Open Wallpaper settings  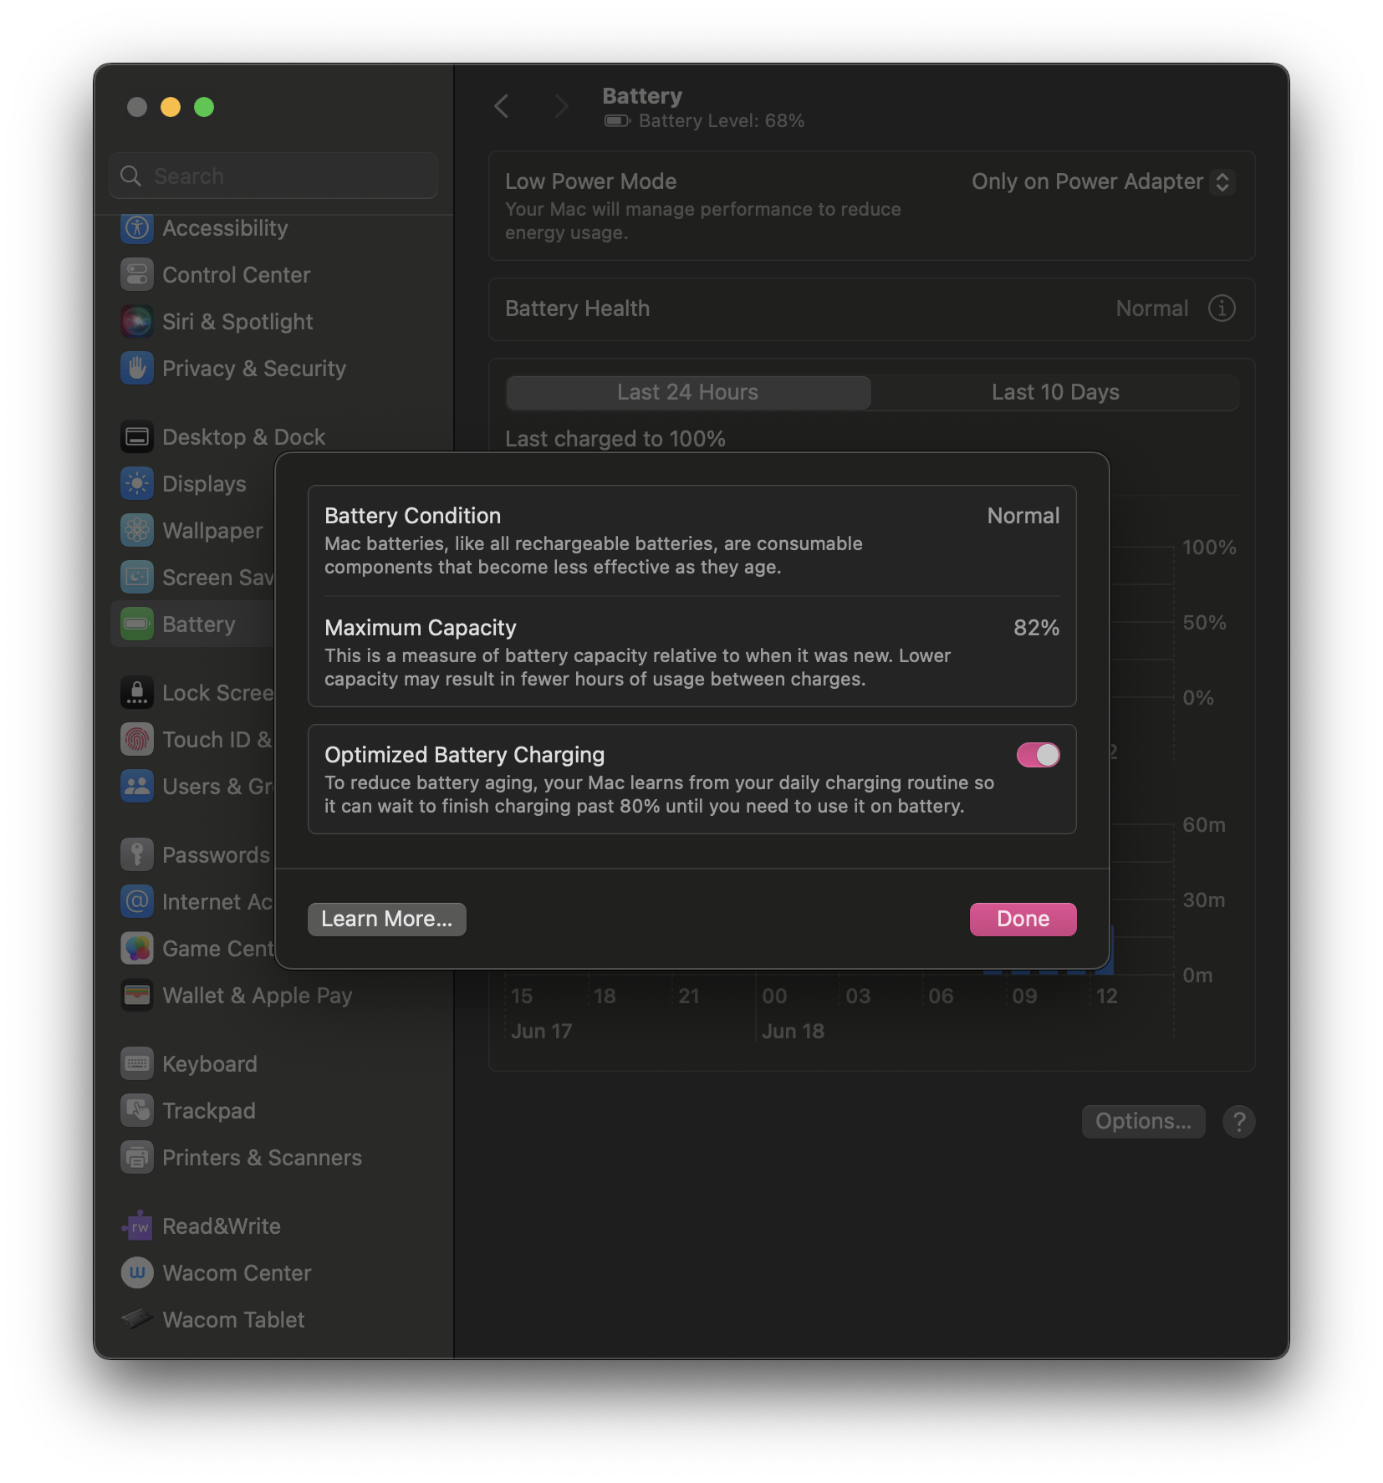(x=137, y=530)
